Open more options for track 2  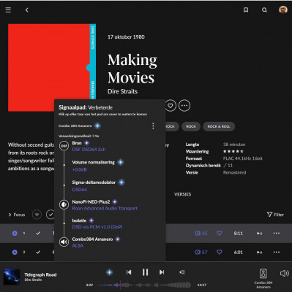pos(277,252)
